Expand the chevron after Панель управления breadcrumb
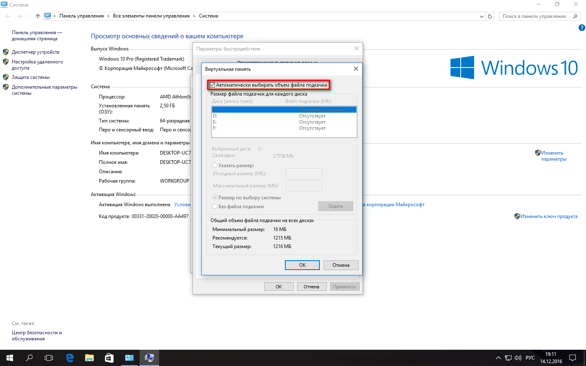 (x=108, y=16)
